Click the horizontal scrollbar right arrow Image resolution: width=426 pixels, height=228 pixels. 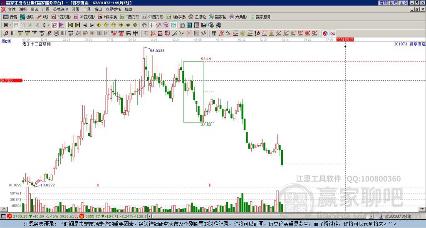click(372, 216)
